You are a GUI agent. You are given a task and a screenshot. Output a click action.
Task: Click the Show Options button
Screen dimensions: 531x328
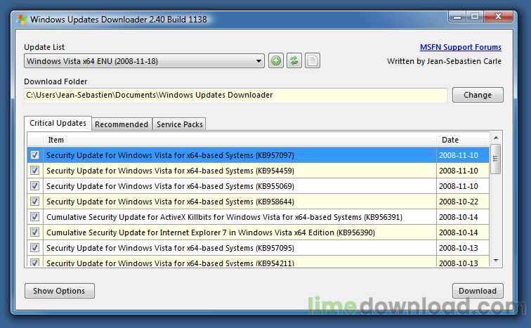pyautogui.click(x=59, y=291)
